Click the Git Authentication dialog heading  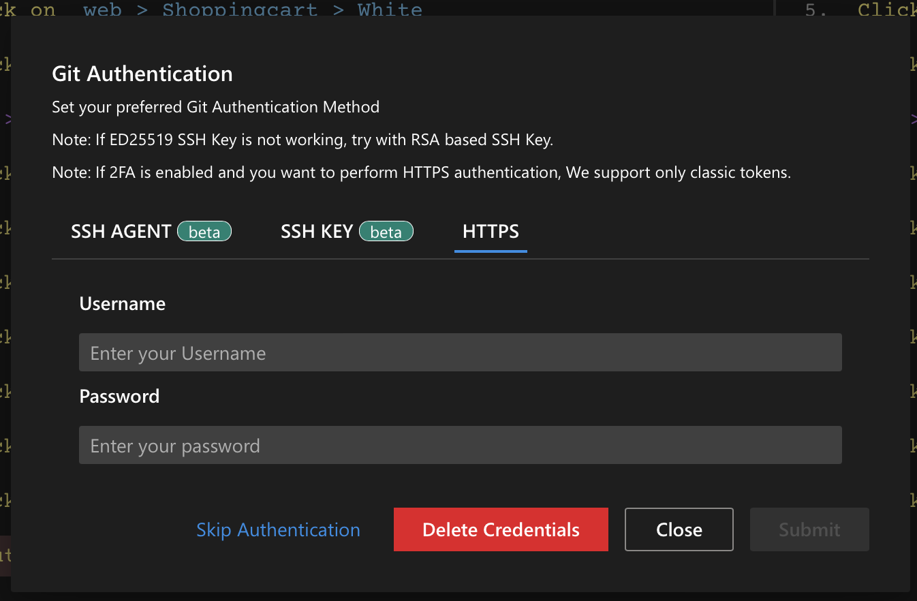coord(142,74)
